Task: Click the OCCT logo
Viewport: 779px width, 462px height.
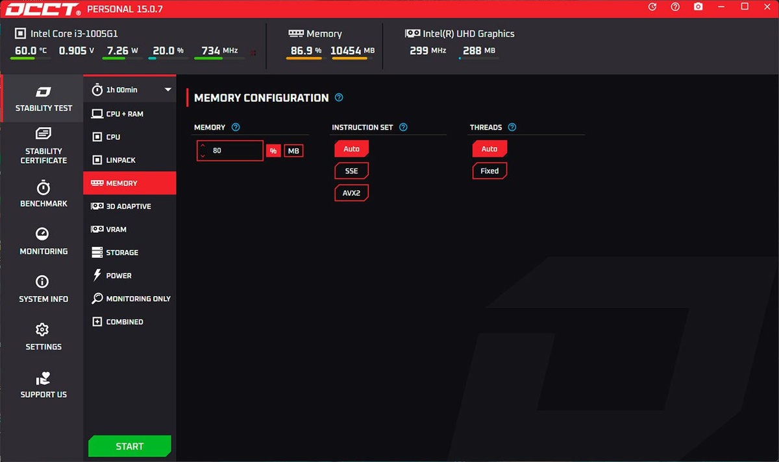Action: [43, 9]
